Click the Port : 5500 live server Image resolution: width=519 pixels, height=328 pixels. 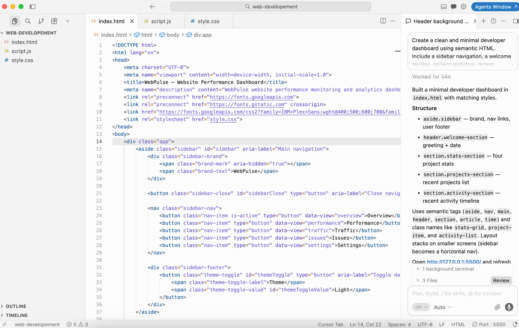point(489,324)
